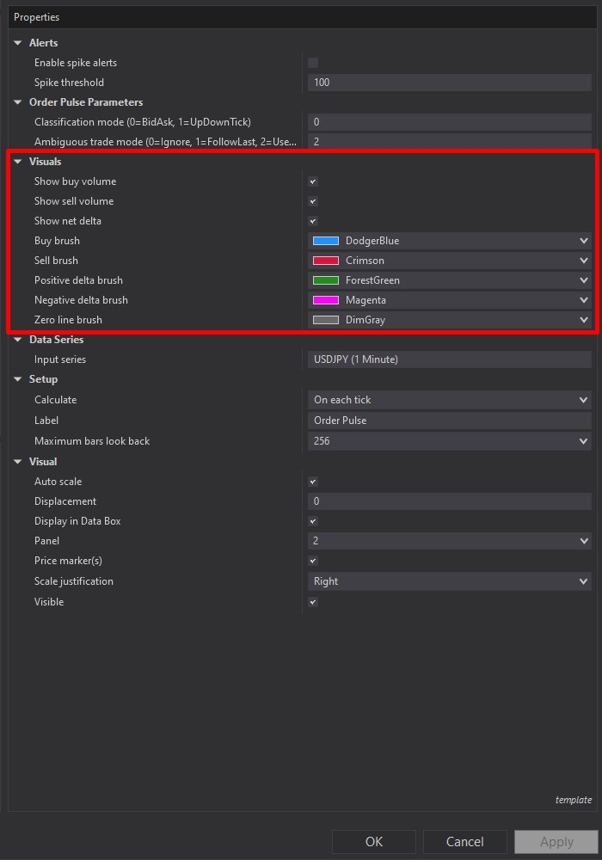Click the ForestGreen positive delta swatch

(x=326, y=280)
